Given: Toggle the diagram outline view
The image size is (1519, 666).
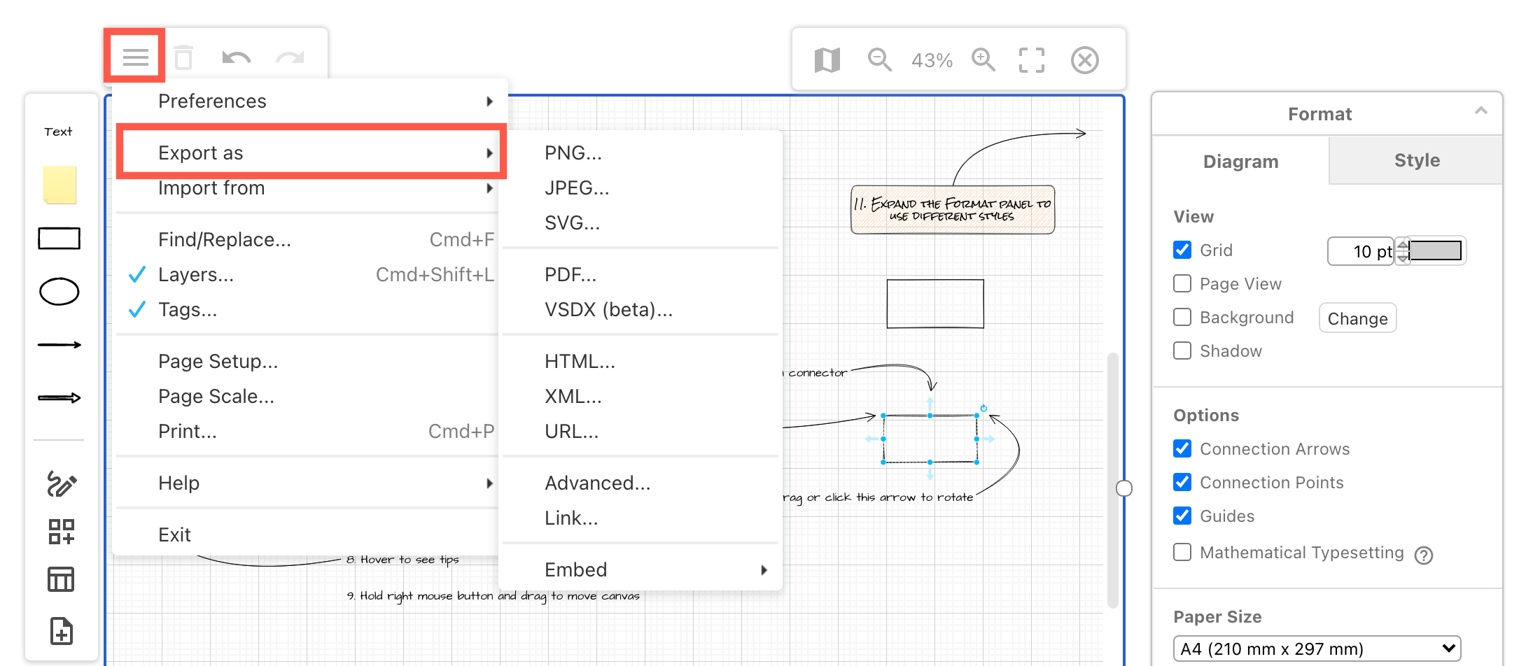Looking at the screenshot, I should (x=826, y=59).
